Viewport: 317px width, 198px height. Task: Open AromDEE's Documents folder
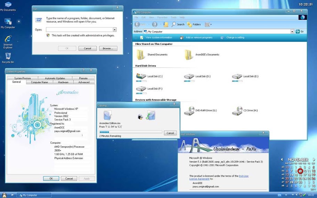[202, 55]
